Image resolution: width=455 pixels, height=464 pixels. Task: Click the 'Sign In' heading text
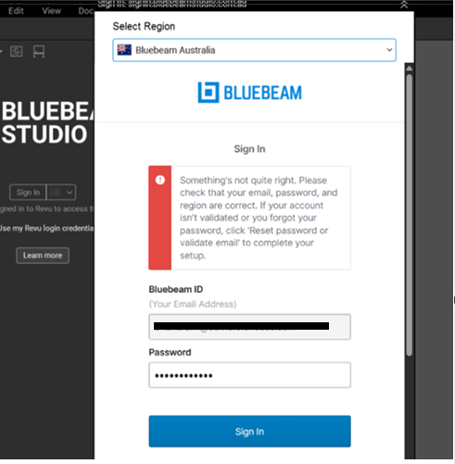pos(249,149)
